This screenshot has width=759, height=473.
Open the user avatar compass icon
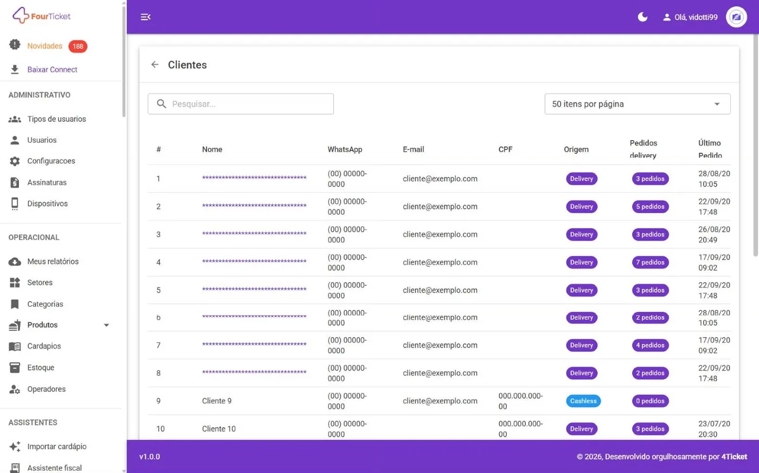tap(736, 17)
